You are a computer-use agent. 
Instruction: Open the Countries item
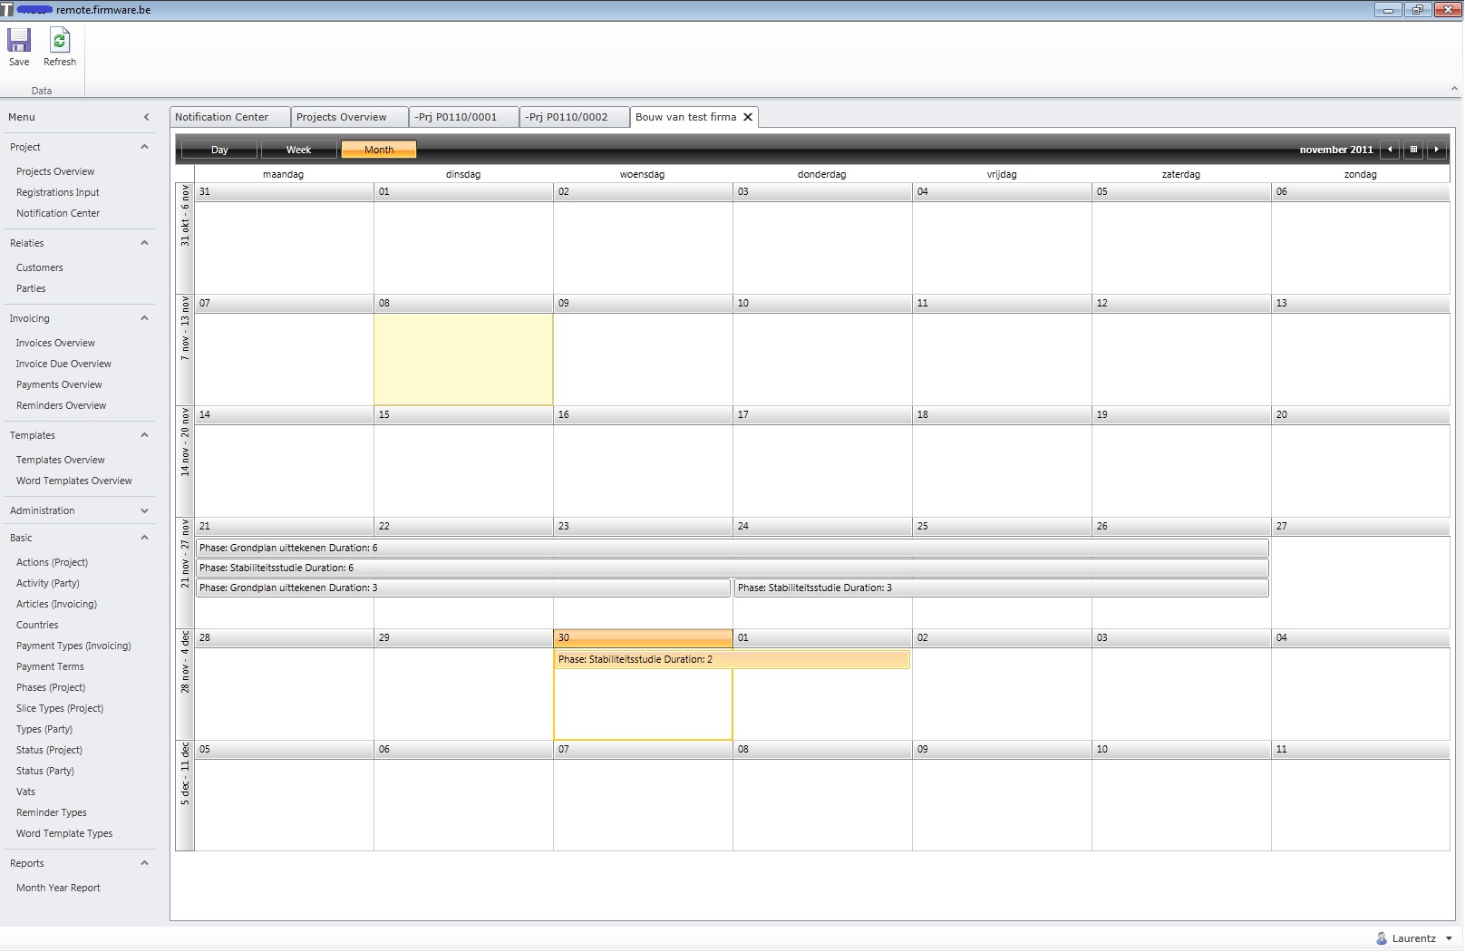click(37, 625)
